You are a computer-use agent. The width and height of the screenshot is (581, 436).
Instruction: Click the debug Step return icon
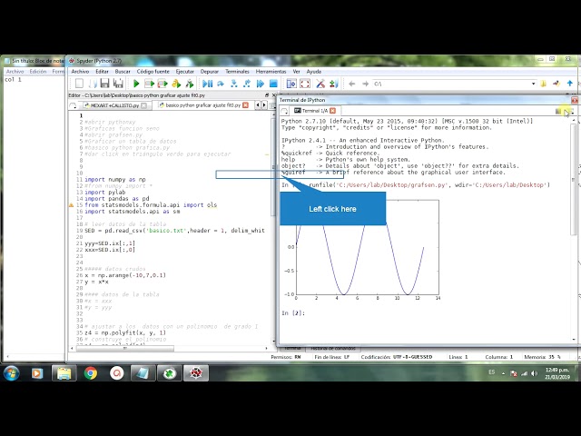(247, 84)
